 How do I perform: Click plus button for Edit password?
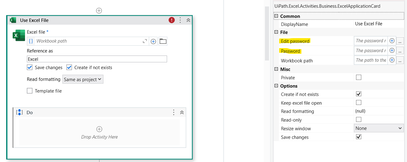point(392,41)
